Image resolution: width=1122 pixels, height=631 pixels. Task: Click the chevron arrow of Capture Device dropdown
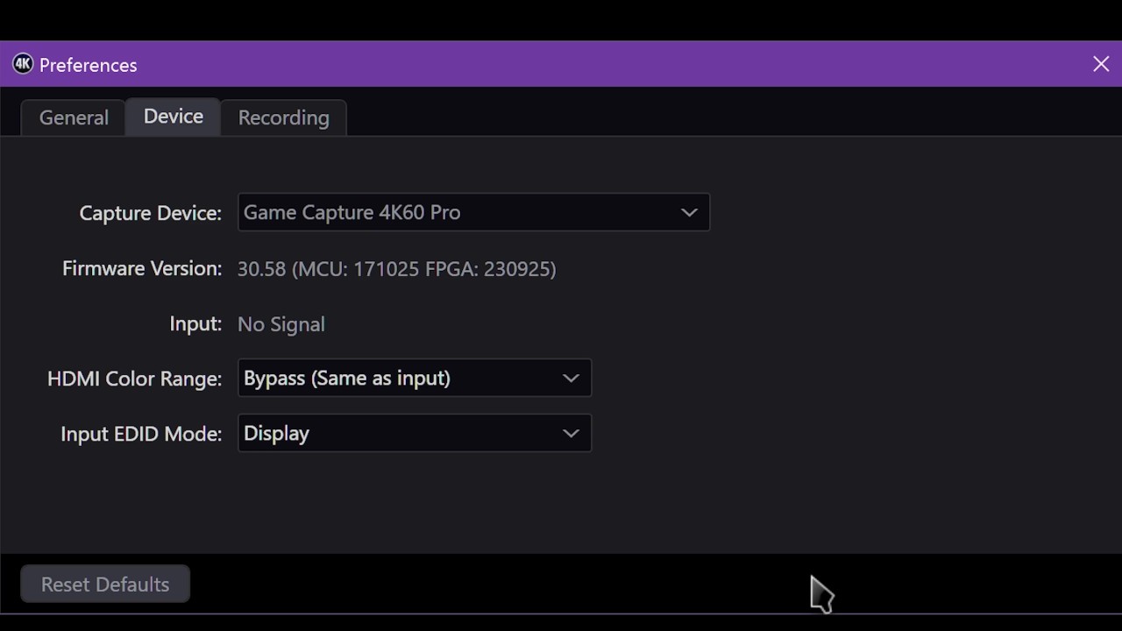click(x=689, y=212)
